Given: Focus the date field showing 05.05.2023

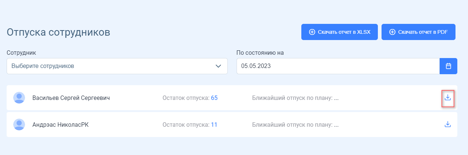Looking at the screenshot, I should (338, 66).
